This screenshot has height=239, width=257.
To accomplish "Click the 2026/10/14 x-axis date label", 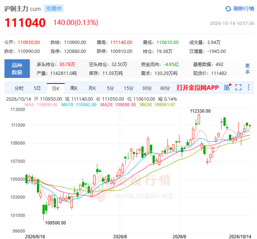I will click(x=240, y=236).
